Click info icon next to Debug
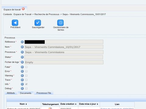146x109 pixels. point(22,88)
